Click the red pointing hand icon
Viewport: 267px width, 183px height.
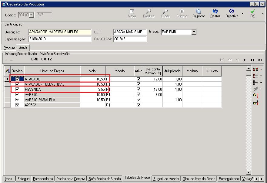click(255, 96)
